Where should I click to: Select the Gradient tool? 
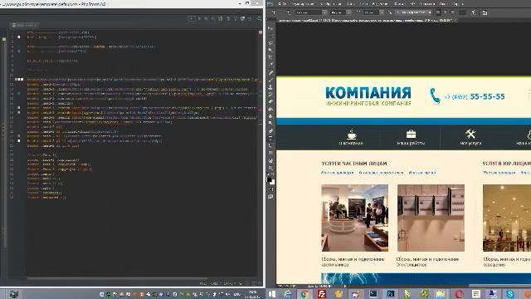pos(270,109)
